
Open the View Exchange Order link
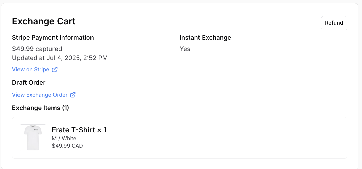pyautogui.click(x=40, y=95)
